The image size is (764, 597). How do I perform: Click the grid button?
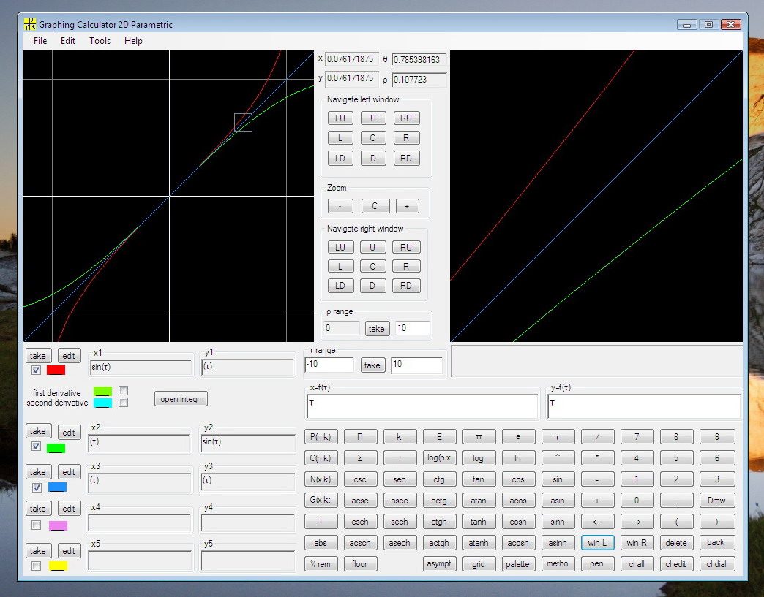(479, 564)
